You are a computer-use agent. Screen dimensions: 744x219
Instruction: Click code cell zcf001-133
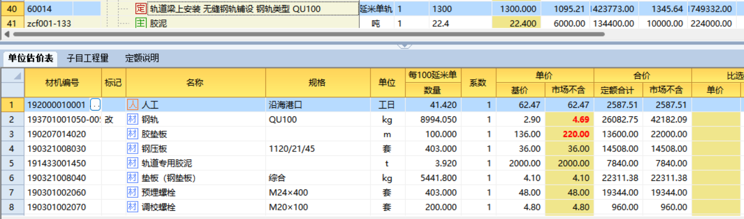point(63,23)
